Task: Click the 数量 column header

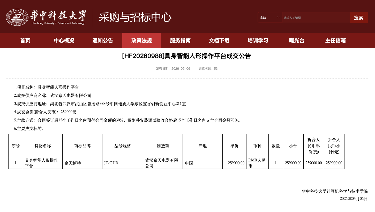Action: click(x=276, y=146)
